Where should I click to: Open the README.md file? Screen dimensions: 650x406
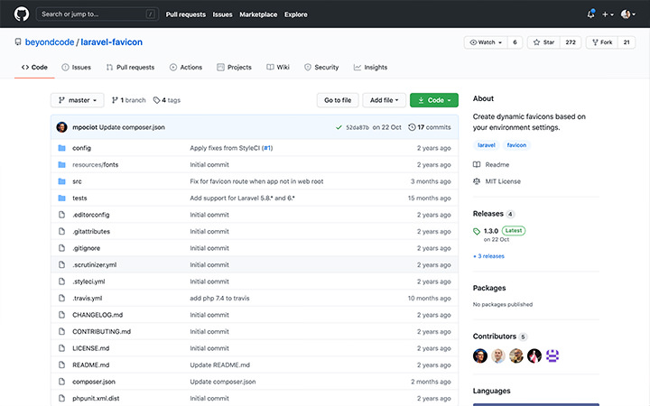[91, 365]
